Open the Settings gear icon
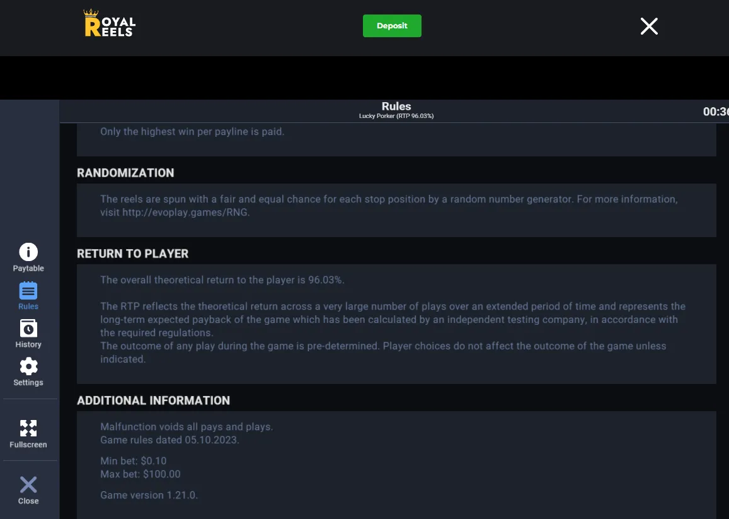 pyautogui.click(x=28, y=366)
